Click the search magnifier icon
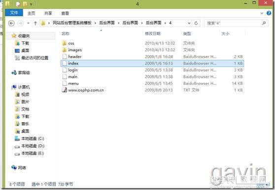Image resolution: width=275 pixels, height=190 pixels. (264, 23)
